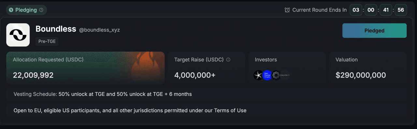Click the $290,000,000 valuation figure
This screenshot has width=417, height=129.
361,75
